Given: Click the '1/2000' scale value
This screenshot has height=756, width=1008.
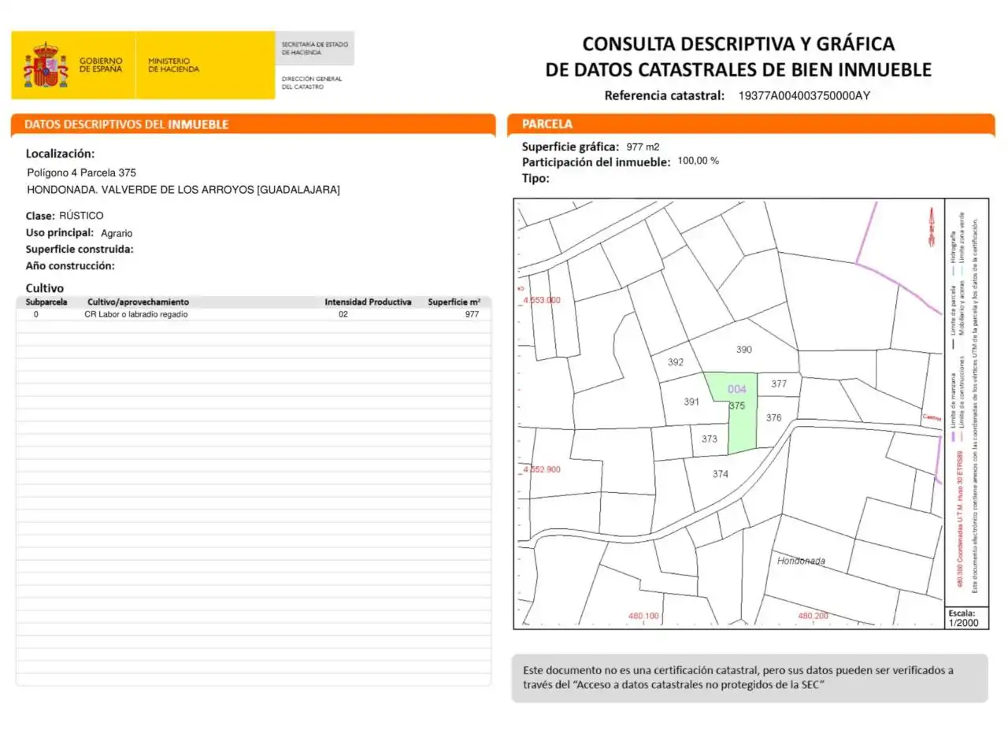Looking at the screenshot, I should 964,623.
